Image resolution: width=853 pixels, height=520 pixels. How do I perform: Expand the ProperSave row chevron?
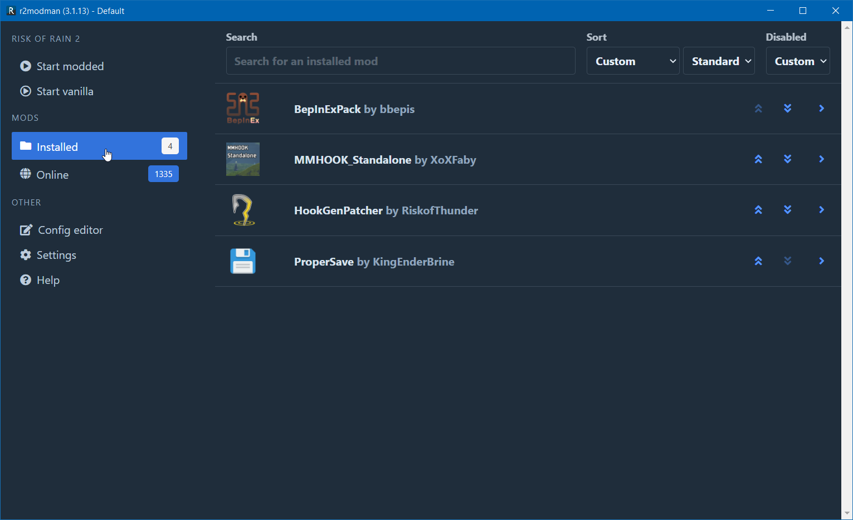coord(822,261)
